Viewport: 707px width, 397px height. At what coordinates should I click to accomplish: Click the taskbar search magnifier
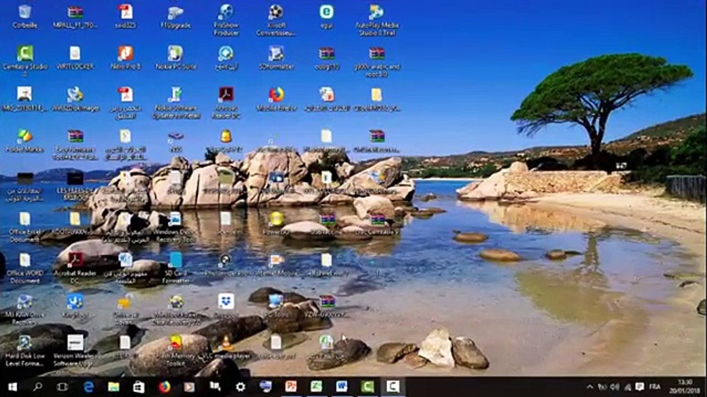click(38, 387)
